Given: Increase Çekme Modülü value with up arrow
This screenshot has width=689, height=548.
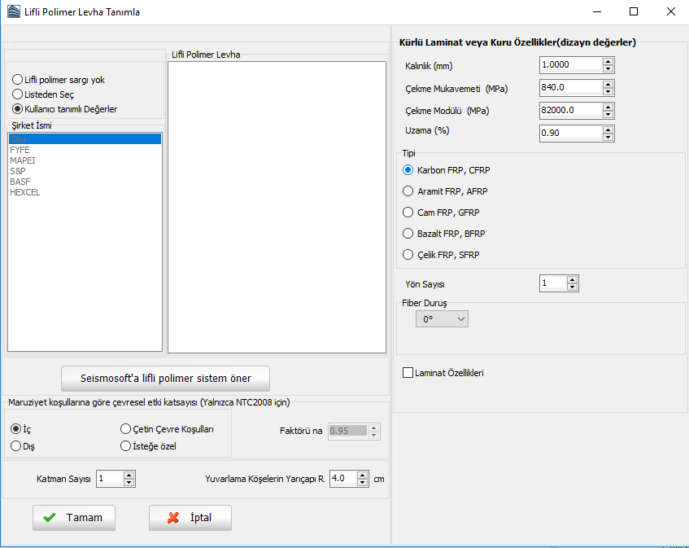Looking at the screenshot, I should (x=608, y=107).
